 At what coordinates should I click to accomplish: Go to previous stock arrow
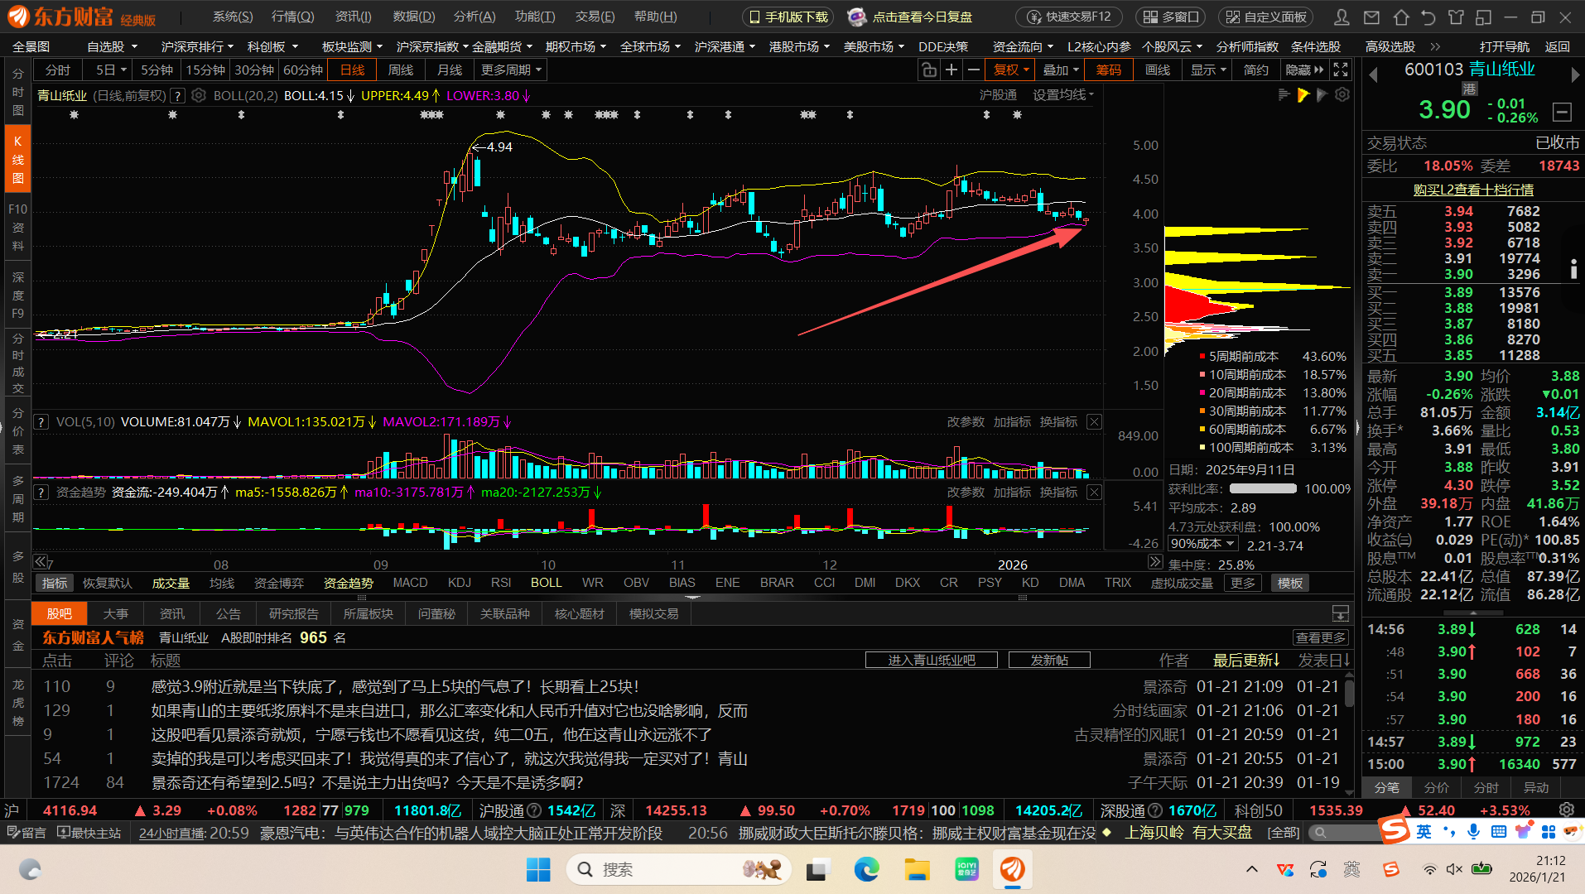click(x=1374, y=74)
